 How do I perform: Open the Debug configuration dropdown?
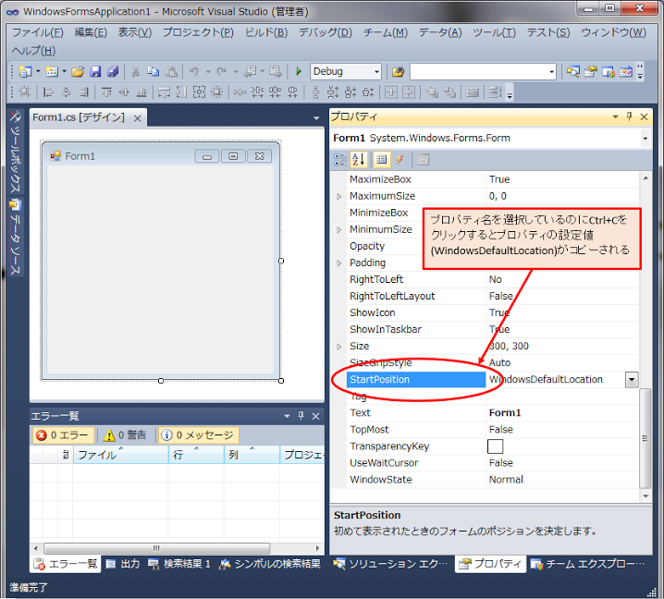(376, 71)
